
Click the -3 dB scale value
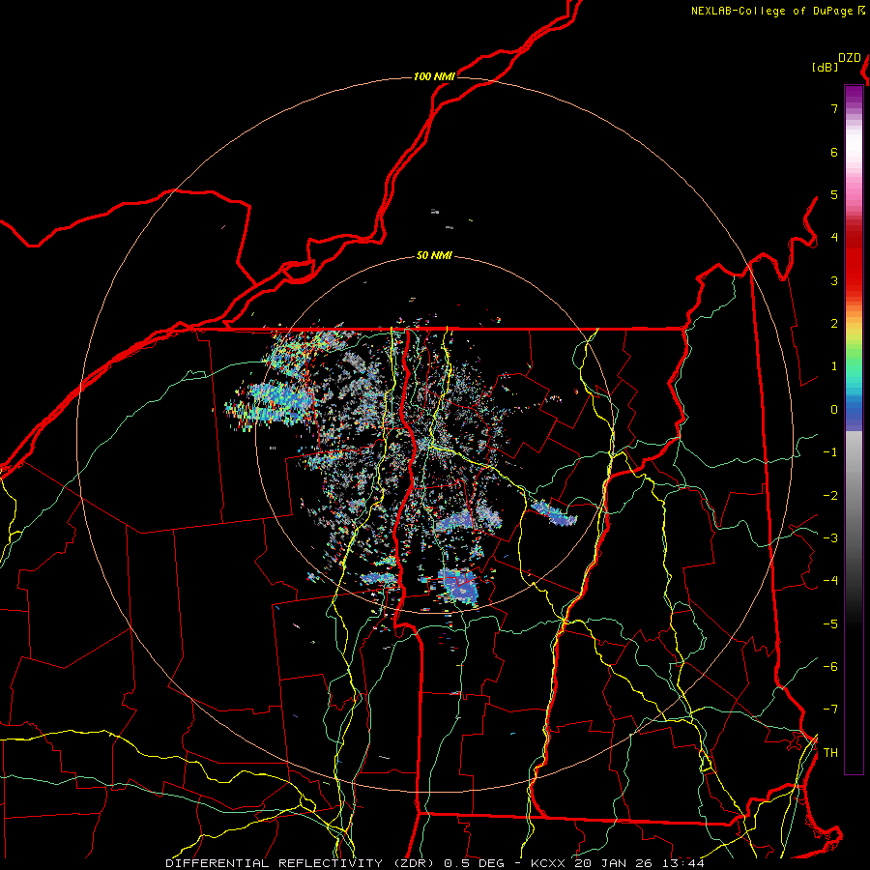click(x=830, y=538)
